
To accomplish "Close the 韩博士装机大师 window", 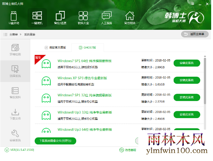I will point(207,4).
